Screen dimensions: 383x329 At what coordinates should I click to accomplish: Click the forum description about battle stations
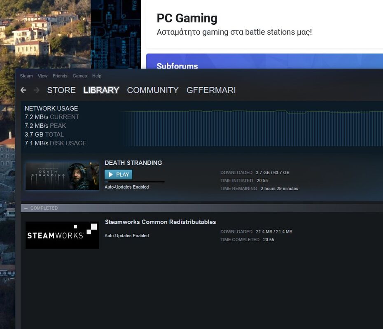tap(234, 32)
